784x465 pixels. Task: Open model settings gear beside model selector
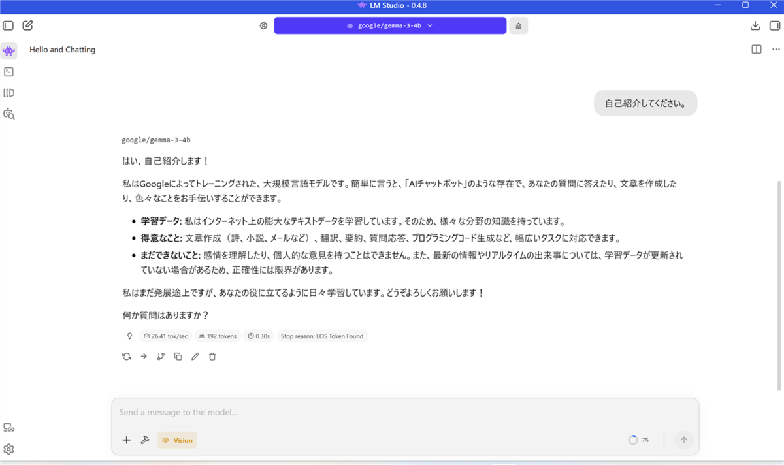point(263,26)
